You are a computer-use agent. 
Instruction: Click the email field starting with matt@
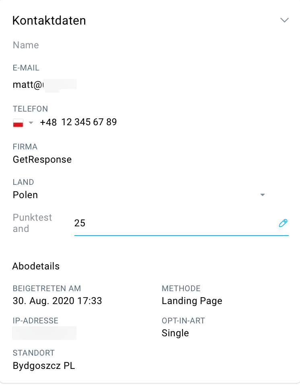45,85
